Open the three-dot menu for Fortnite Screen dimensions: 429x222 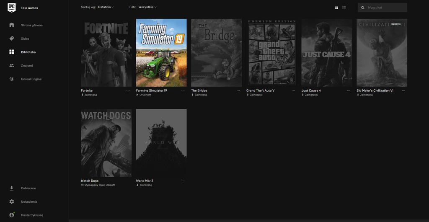tap(128, 90)
